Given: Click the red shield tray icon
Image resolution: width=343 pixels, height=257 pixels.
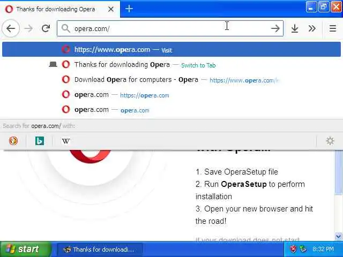Looking at the screenshot, I should [x=293, y=249].
